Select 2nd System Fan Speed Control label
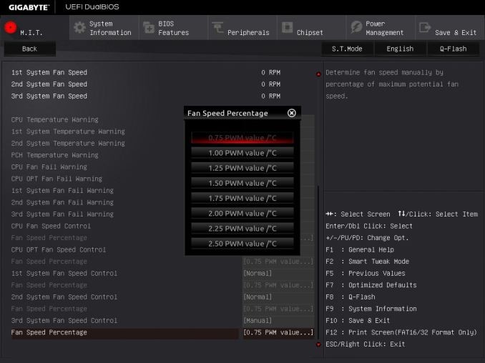The width and height of the screenshot is (485, 363). tap(64, 297)
